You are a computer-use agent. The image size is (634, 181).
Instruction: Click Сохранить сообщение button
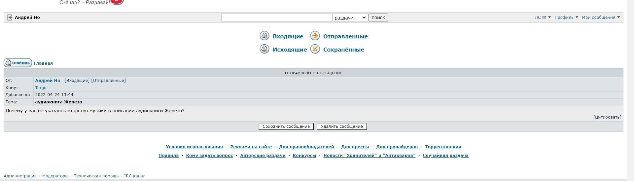(x=286, y=127)
